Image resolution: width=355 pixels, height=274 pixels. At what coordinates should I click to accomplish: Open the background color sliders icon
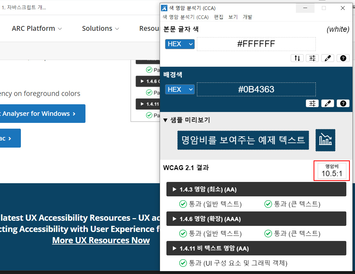point(312,103)
